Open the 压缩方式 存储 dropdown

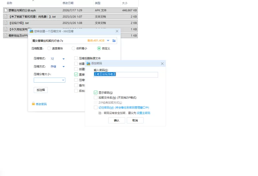pyautogui.click(x=64, y=67)
